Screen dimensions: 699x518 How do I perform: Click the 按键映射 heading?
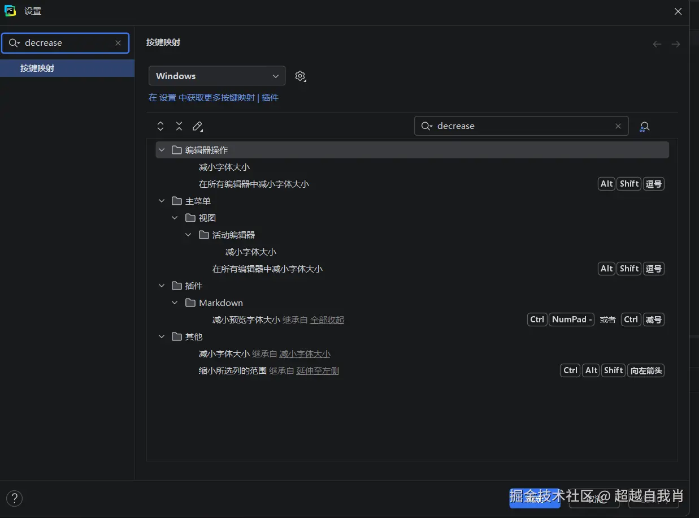click(163, 42)
